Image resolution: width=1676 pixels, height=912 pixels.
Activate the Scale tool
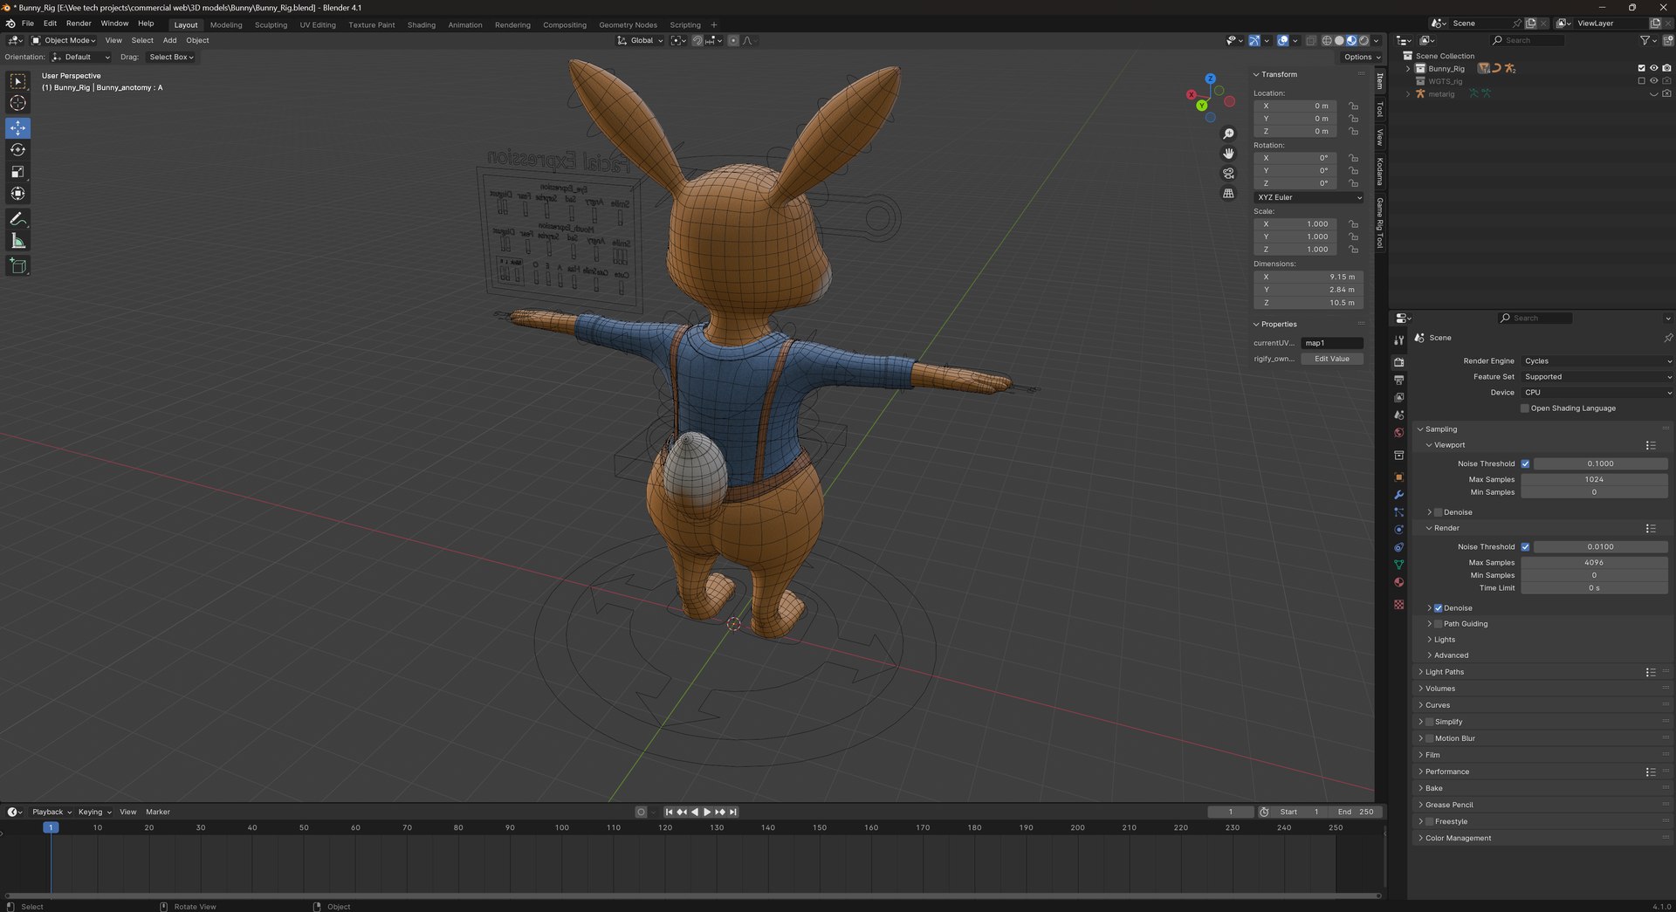pos(17,172)
